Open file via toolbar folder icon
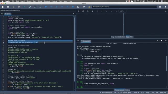The height and width of the screenshot is (94, 168). 8,7
